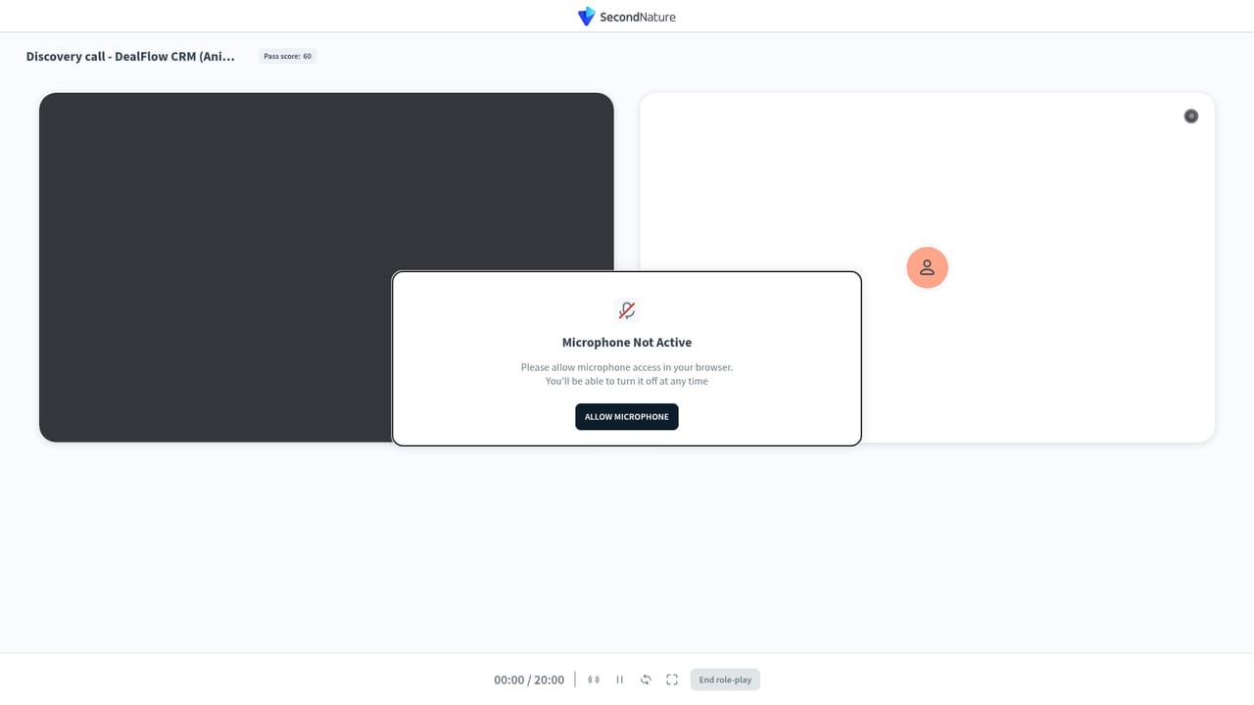1254x705 pixels.
Task: Enter fullscreen mode
Action: pyautogui.click(x=672, y=680)
